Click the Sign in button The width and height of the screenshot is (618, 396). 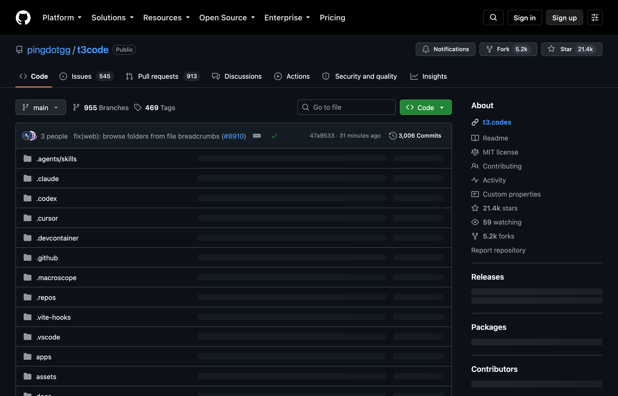pyautogui.click(x=525, y=17)
